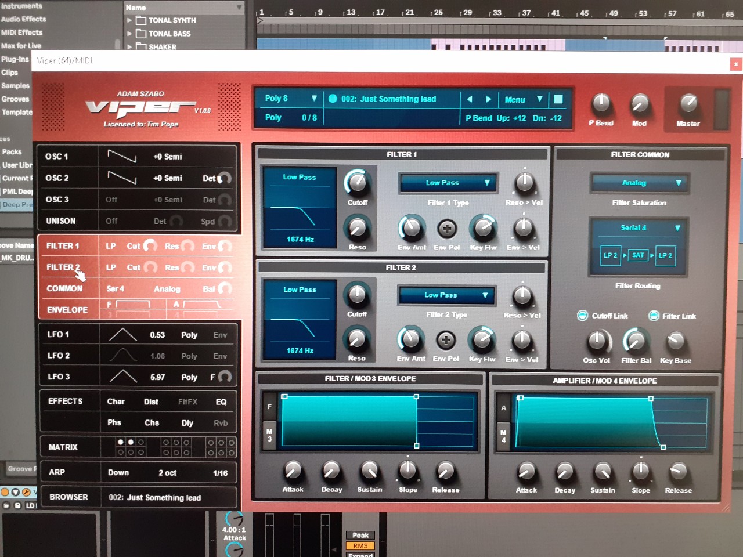Expand the TONAL SYNTH folder in Ableton browser
The height and width of the screenshot is (557, 743).
pos(129,20)
